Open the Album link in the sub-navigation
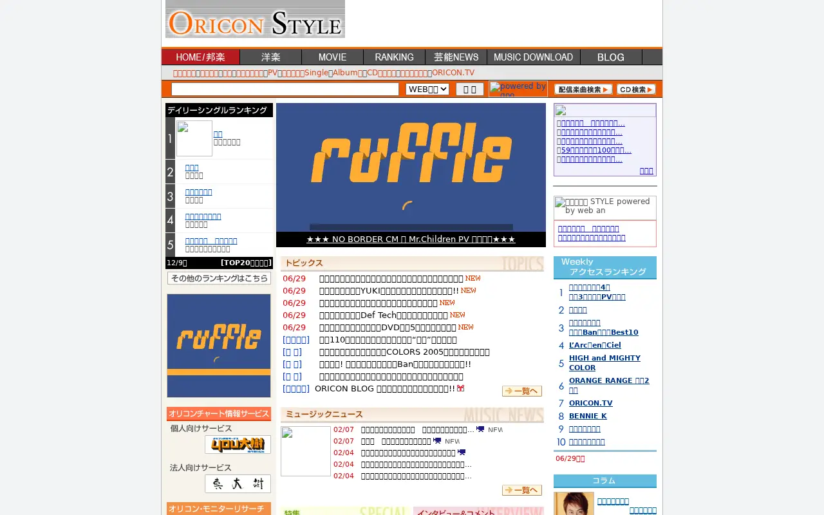 pyautogui.click(x=345, y=73)
